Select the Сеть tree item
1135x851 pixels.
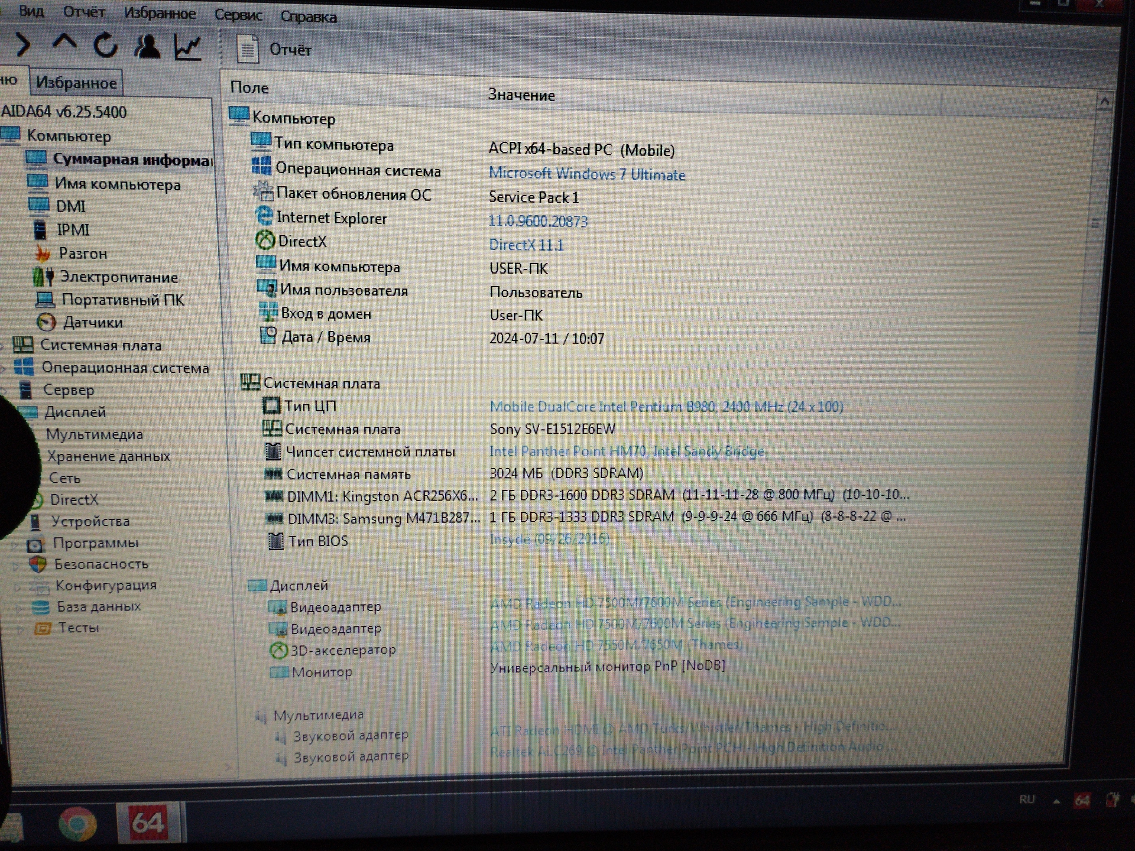pyautogui.click(x=64, y=478)
